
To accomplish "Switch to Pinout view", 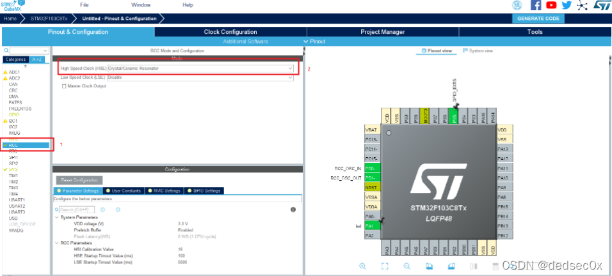I will click(437, 50).
